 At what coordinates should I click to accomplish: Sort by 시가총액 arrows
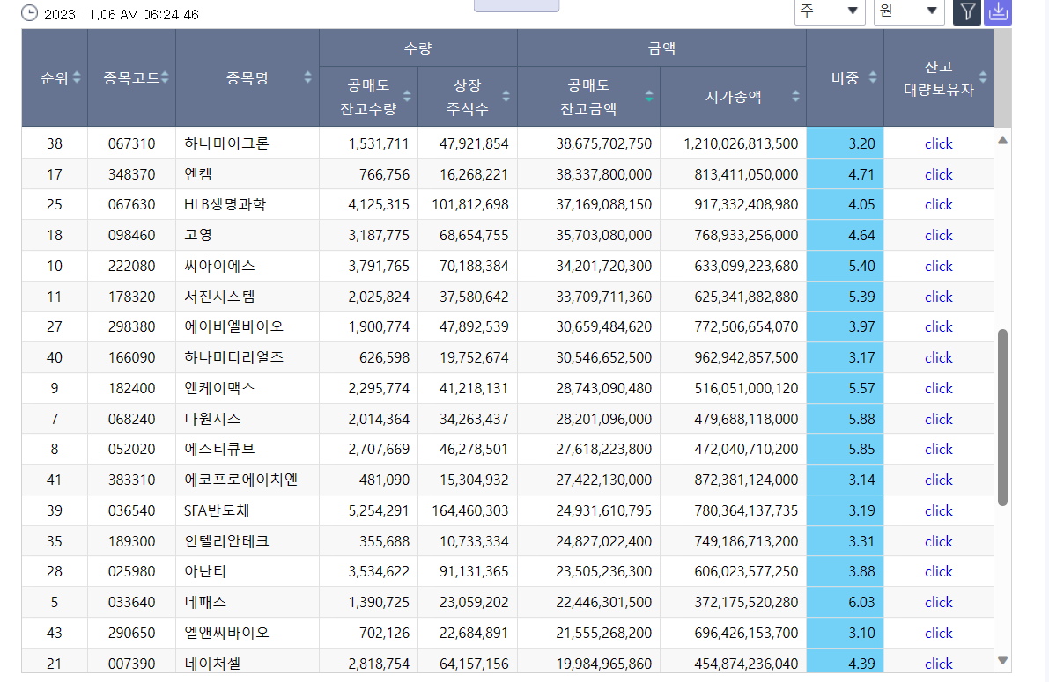pyautogui.click(x=795, y=96)
